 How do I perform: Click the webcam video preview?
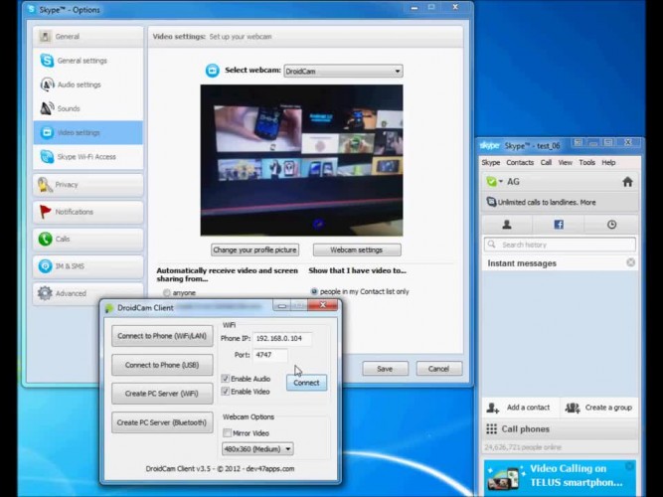coord(301,160)
